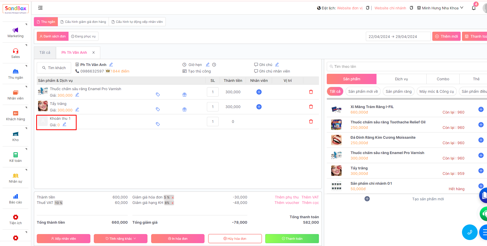Remove the 8% customer rank discount
The height and width of the screenshot is (246, 487).
[172, 203]
